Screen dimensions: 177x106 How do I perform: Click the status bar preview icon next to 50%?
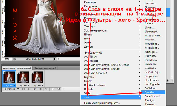coord(14,59)
